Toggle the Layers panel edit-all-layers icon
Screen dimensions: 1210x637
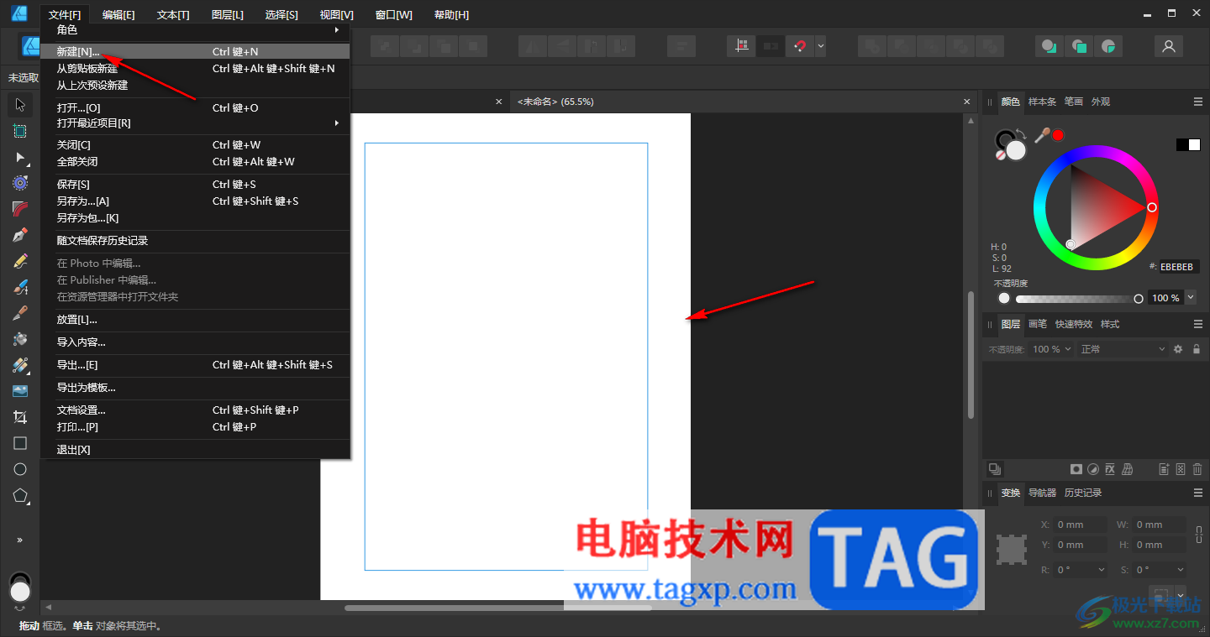click(x=994, y=469)
